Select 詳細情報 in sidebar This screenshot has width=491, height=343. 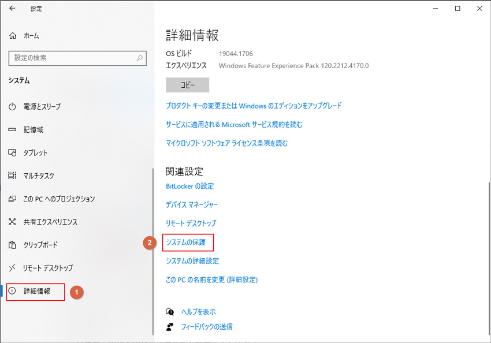37,291
